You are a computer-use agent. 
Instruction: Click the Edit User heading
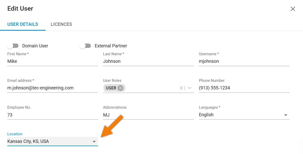(x=20, y=9)
